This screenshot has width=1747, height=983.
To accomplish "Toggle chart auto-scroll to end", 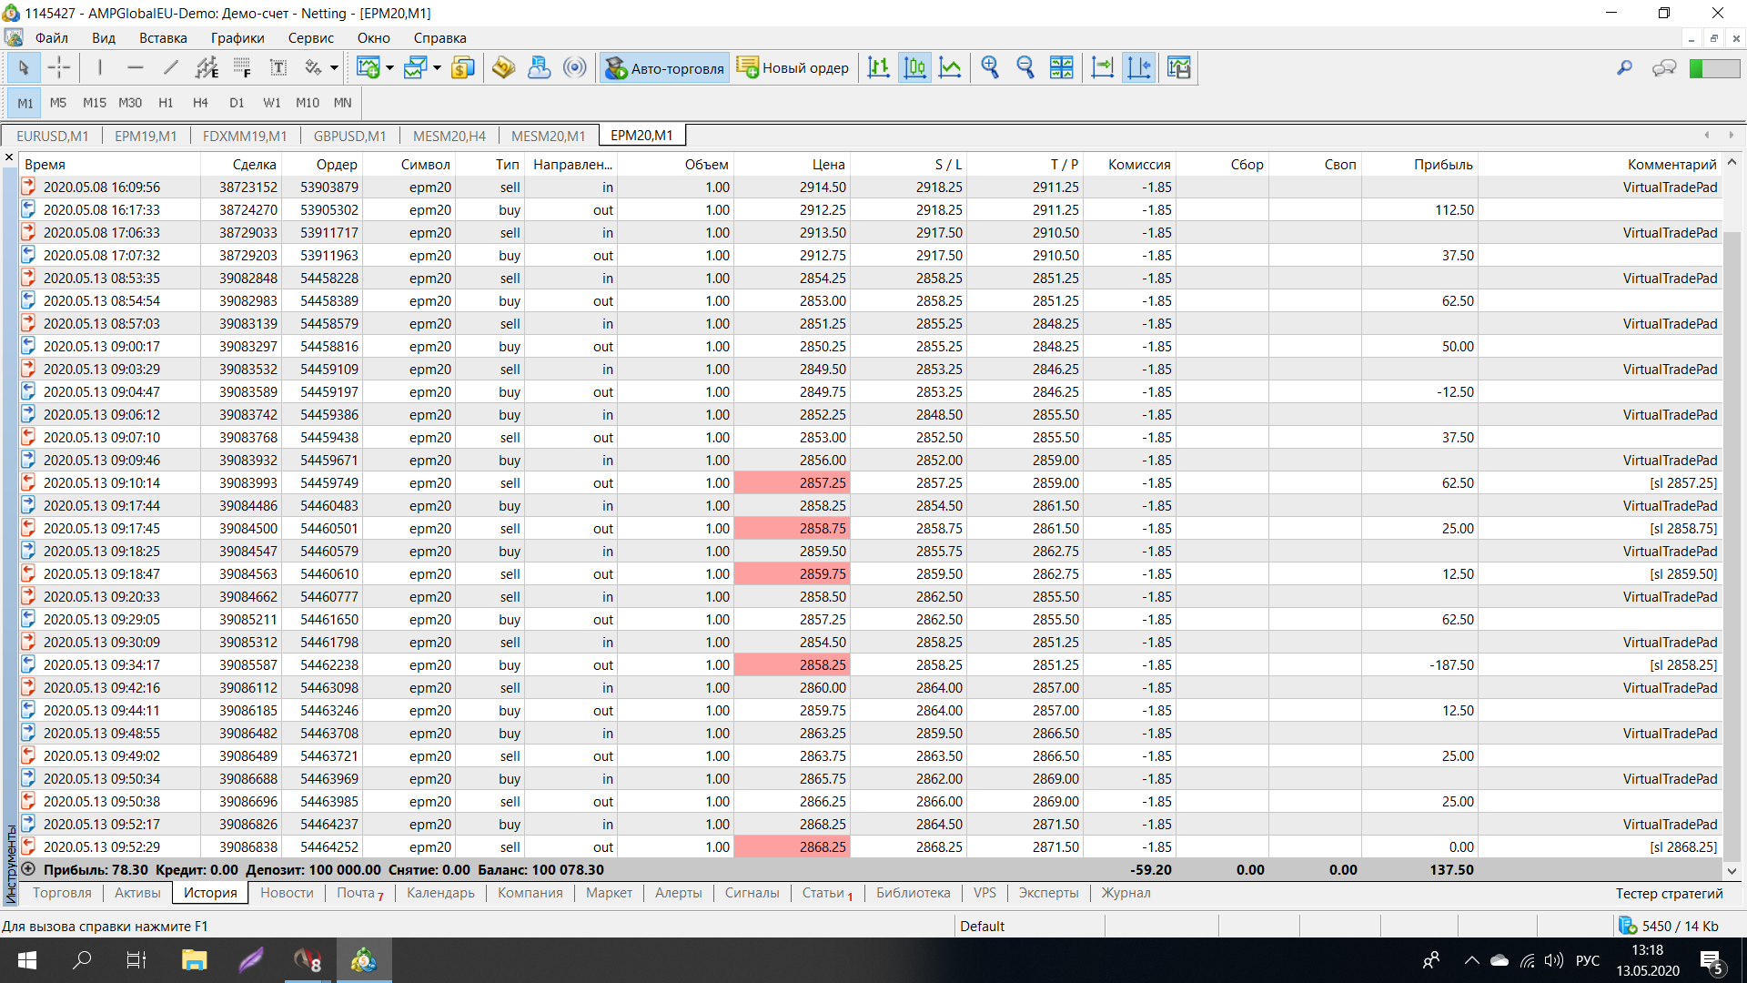I will coord(1102,67).
